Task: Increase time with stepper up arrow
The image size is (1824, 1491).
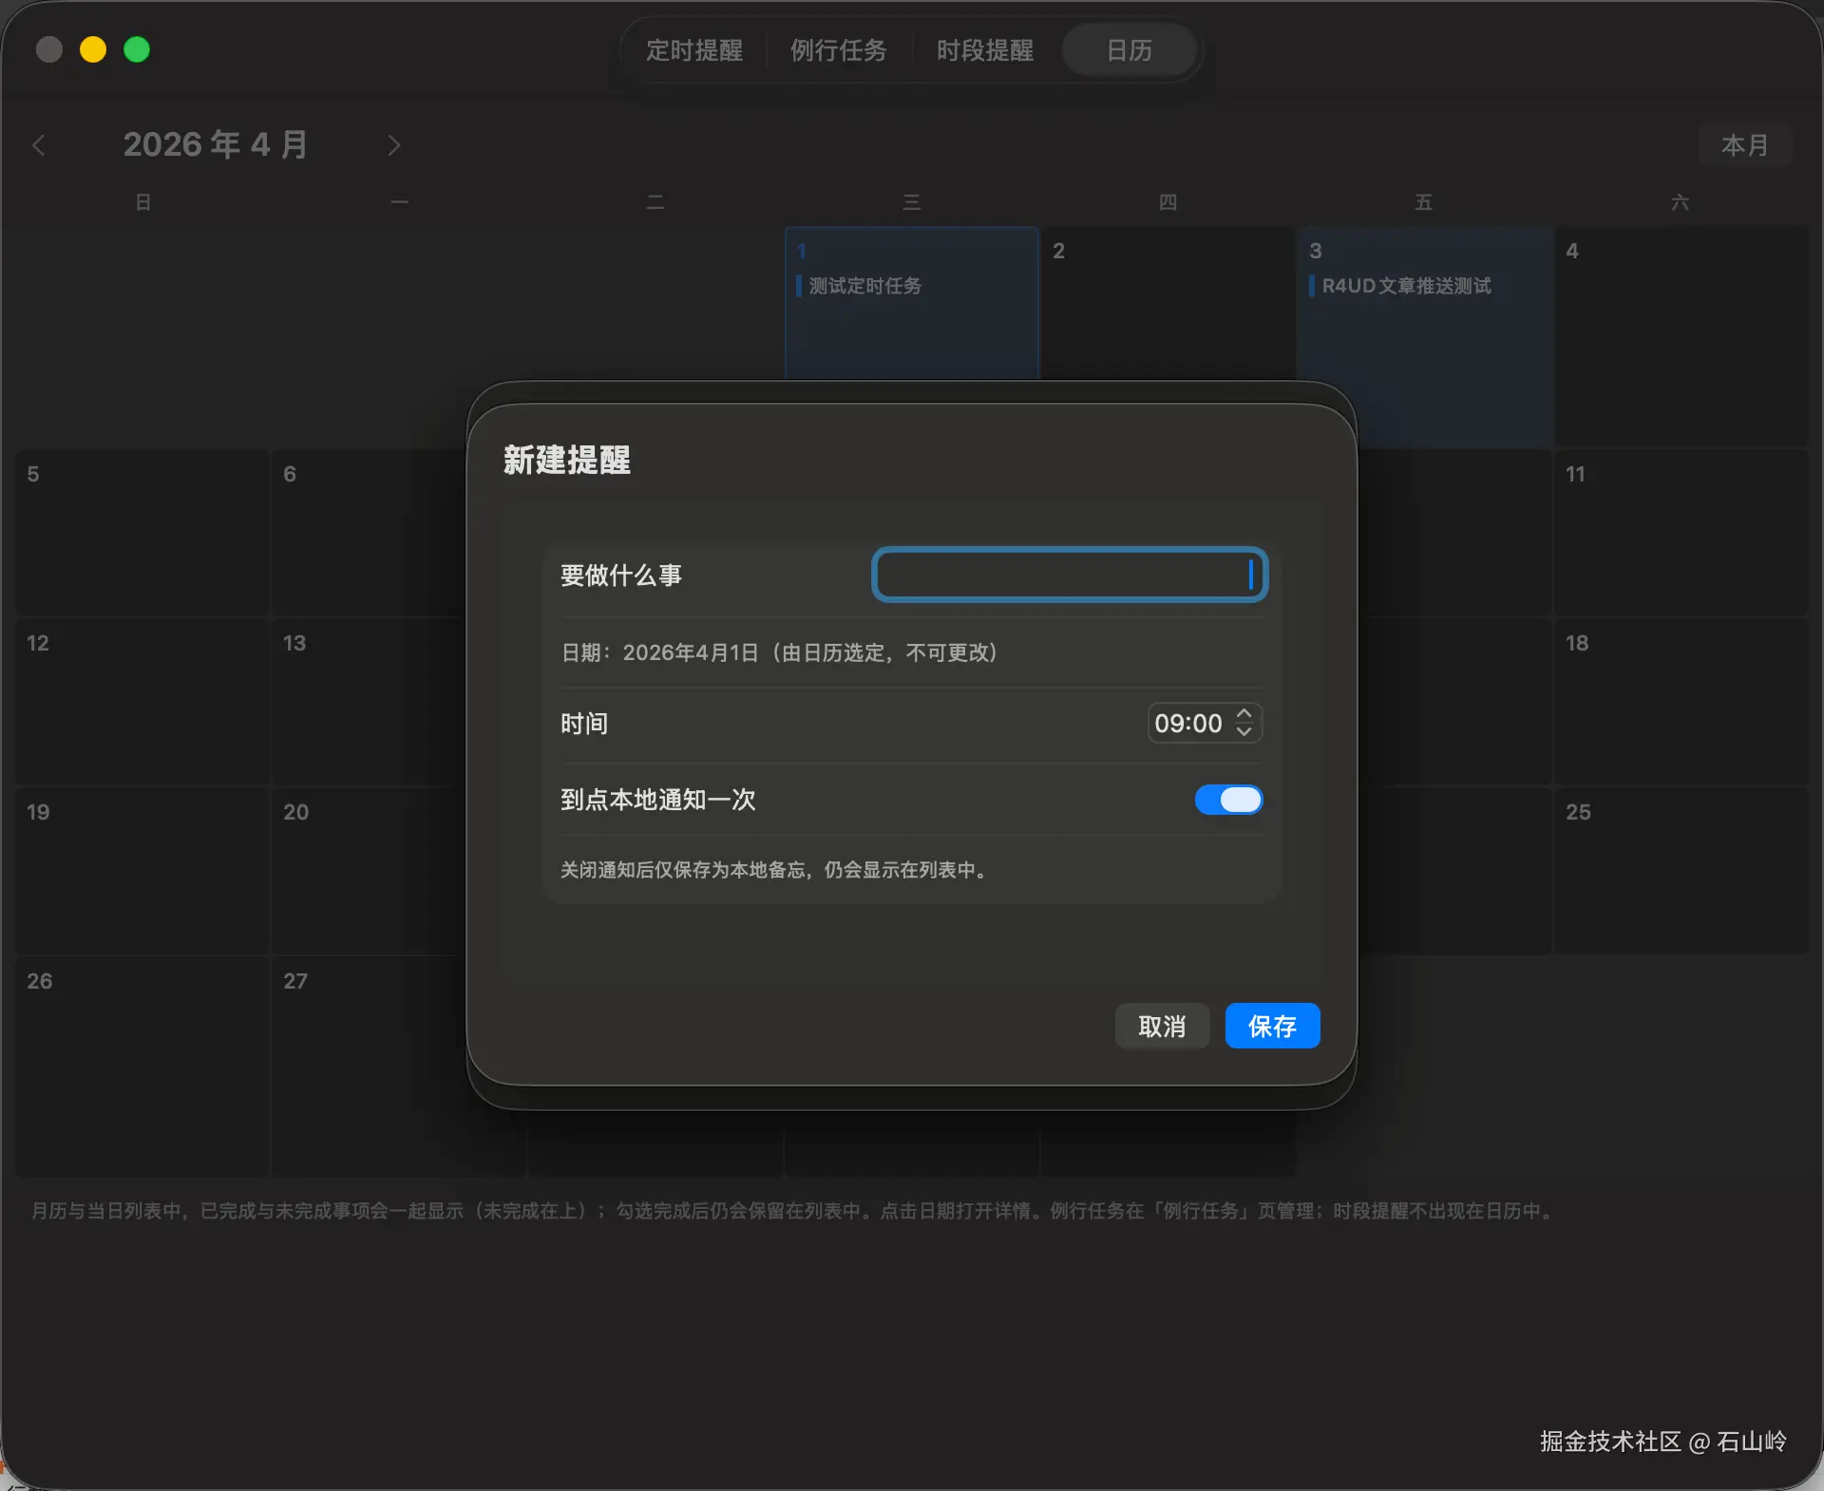Action: tap(1244, 713)
